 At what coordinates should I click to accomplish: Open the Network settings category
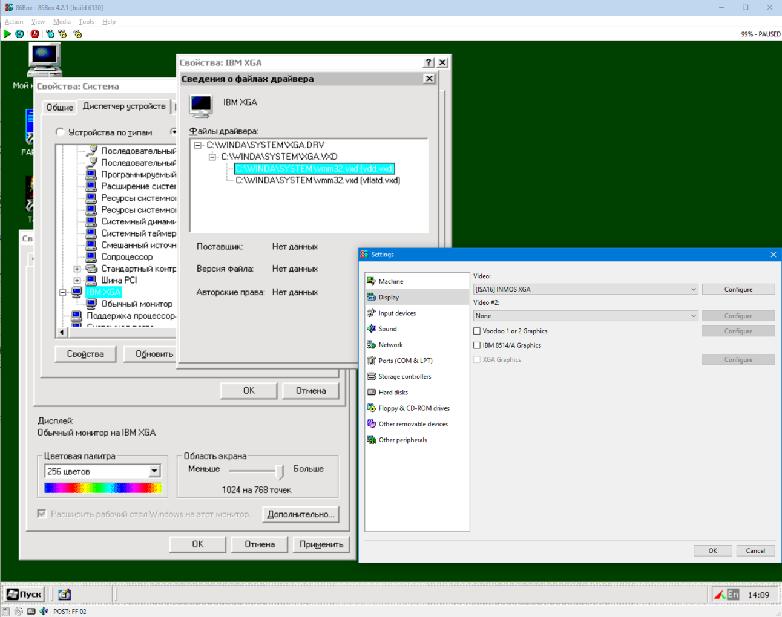click(x=417, y=345)
